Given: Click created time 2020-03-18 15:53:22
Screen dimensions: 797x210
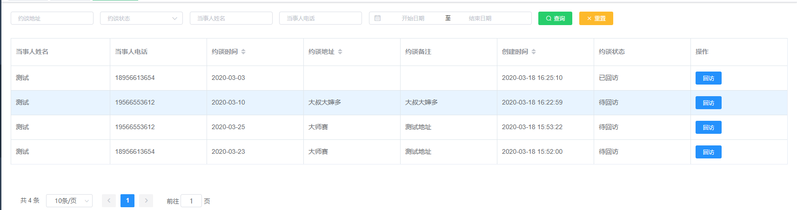Looking at the screenshot, I should 532,127.
